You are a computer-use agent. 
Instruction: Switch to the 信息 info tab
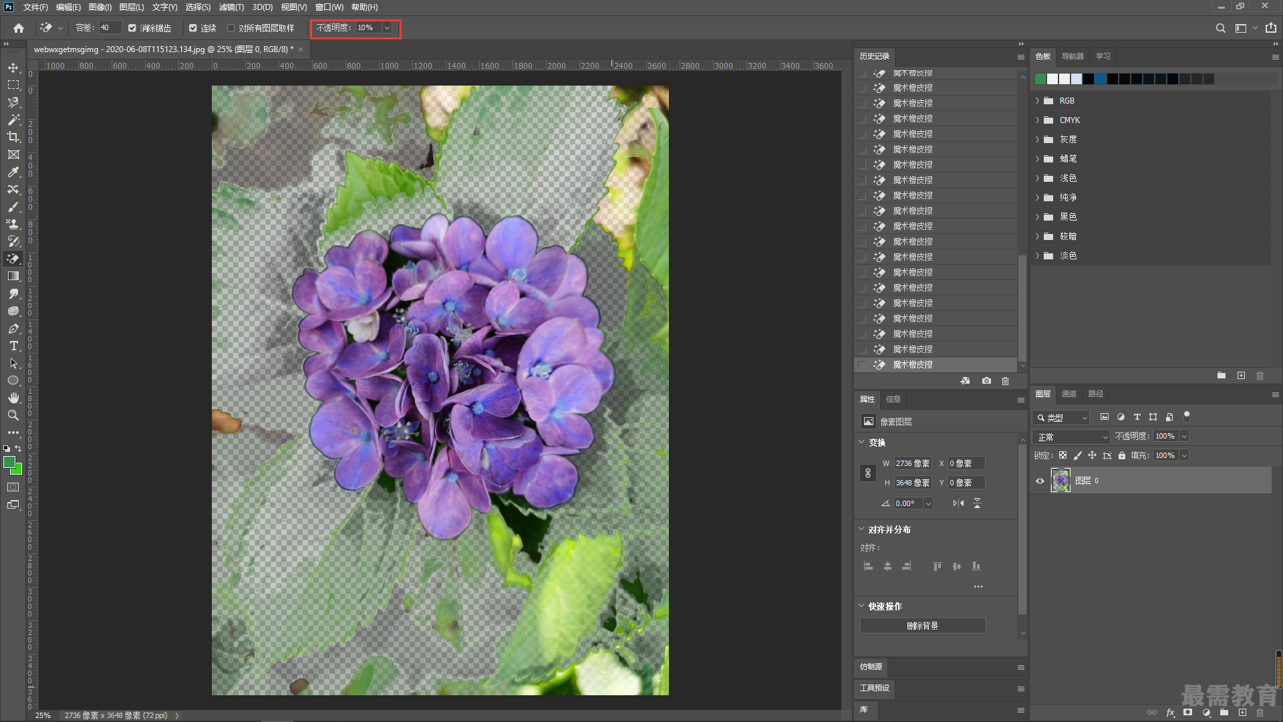[x=893, y=399]
